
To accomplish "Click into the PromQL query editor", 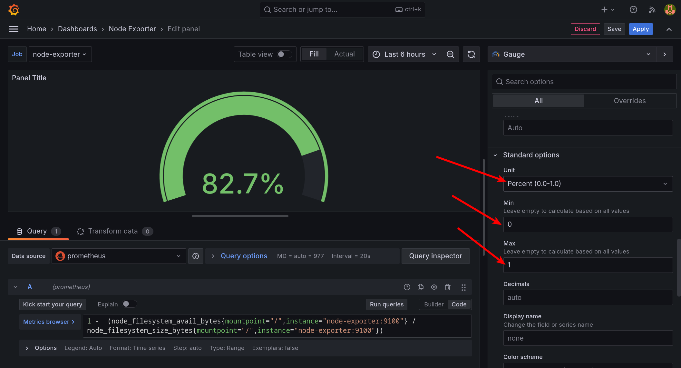I will tap(277, 326).
